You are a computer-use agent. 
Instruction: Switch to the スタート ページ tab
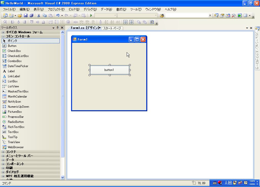click(112, 28)
